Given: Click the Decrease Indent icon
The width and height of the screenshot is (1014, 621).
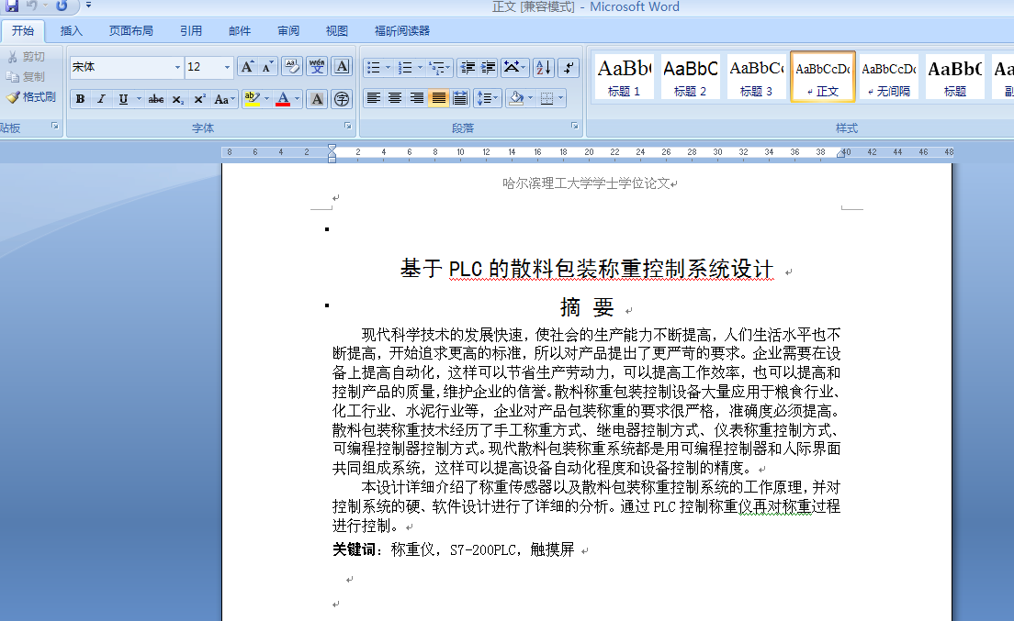Looking at the screenshot, I should click(467, 67).
